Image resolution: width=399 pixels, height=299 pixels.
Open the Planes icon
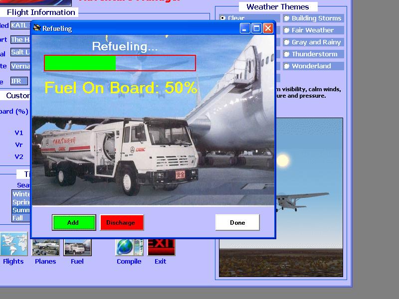[46, 247]
